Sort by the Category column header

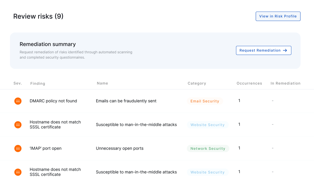click(197, 83)
